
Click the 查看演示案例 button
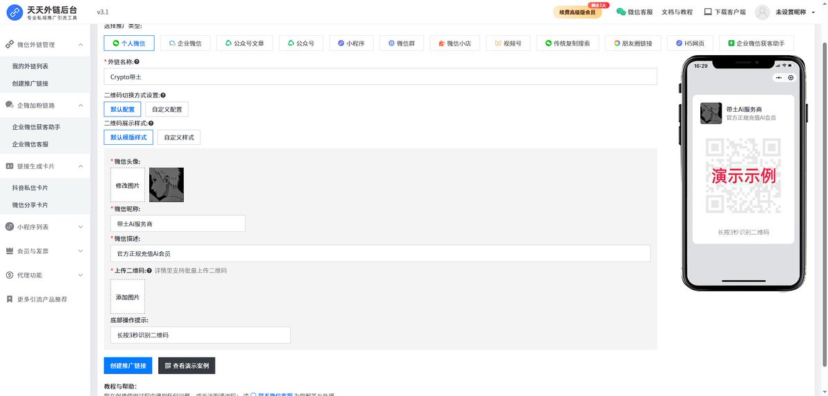click(x=187, y=366)
